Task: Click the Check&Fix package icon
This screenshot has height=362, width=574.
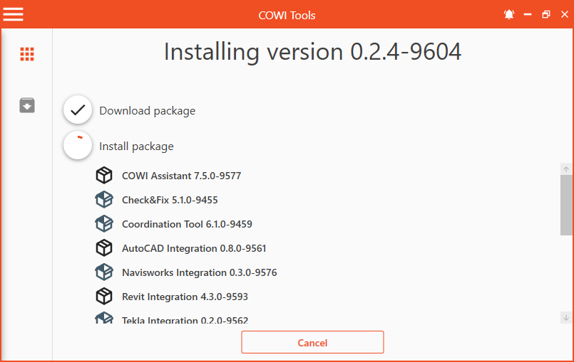Action: pyautogui.click(x=104, y=200)
